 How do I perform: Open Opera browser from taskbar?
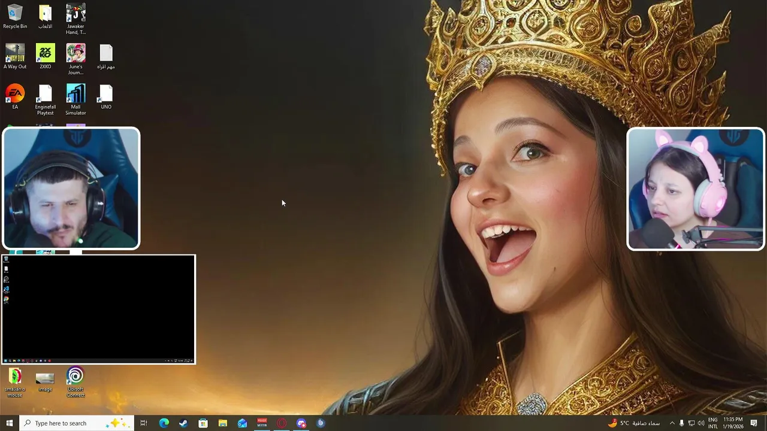point(282,423)
